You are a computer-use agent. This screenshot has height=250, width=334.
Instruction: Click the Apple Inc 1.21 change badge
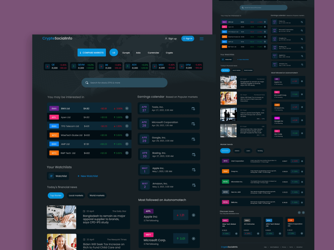point(181,215)
